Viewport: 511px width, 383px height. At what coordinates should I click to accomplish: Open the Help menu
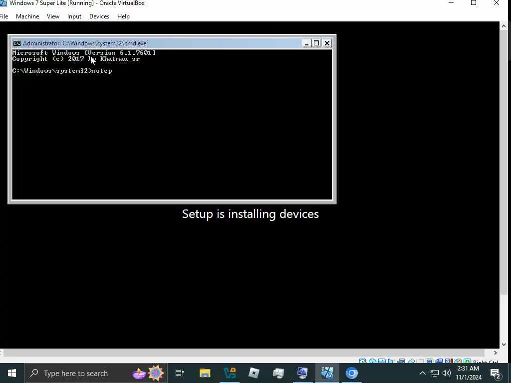pyautogui.click(x=123, y=16)
